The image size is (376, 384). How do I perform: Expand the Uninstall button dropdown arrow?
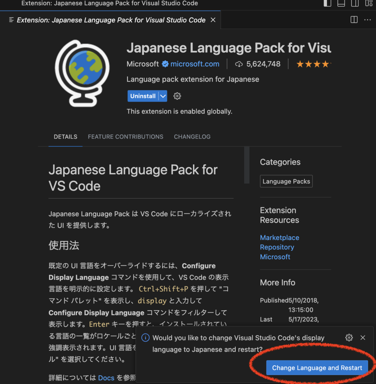[x=163, y=96]
